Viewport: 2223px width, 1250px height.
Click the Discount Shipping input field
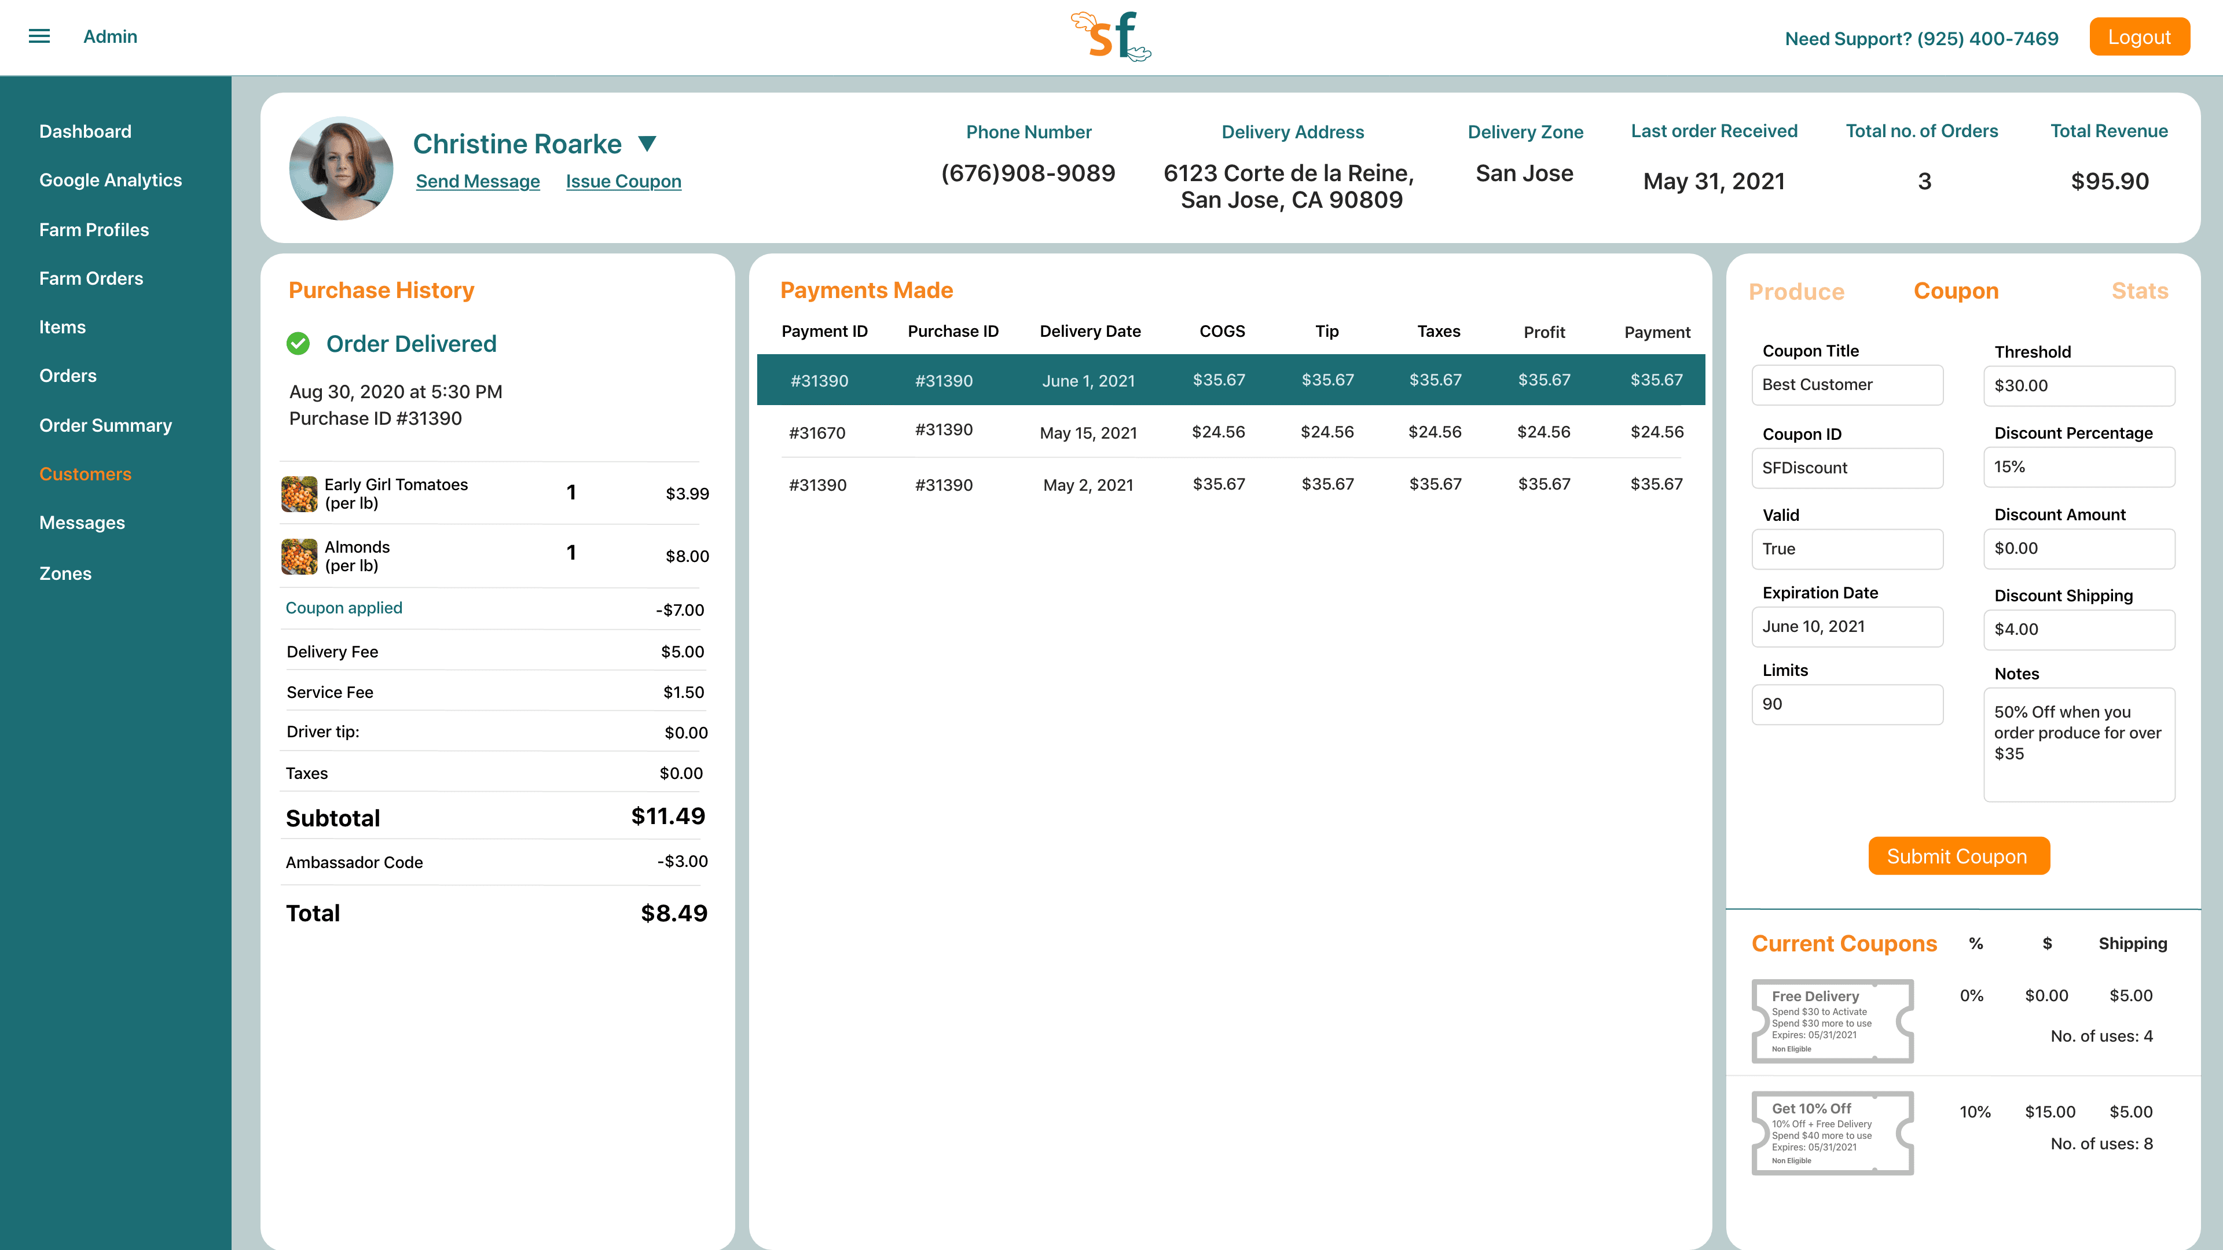tap(2079, 630)
